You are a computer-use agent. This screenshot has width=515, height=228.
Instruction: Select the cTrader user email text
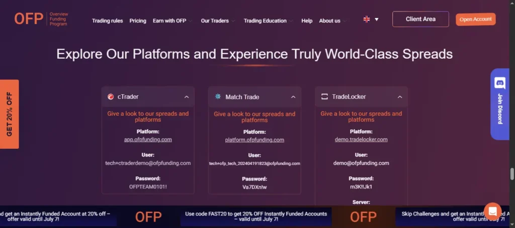(x=148, y=163)
